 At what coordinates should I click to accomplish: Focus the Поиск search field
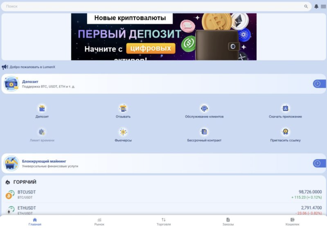click(156, 7)
